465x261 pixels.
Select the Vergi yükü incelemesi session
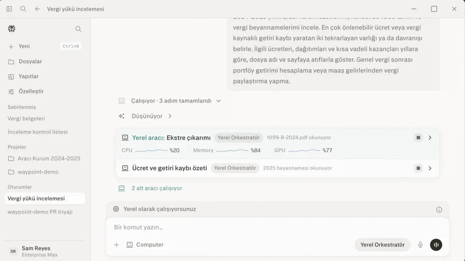tap(45, 198)
